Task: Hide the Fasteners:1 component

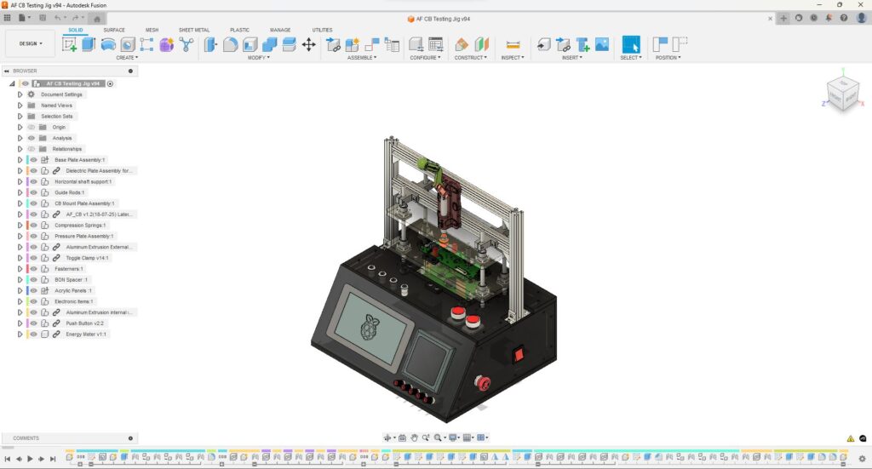Action: [34, 269]
